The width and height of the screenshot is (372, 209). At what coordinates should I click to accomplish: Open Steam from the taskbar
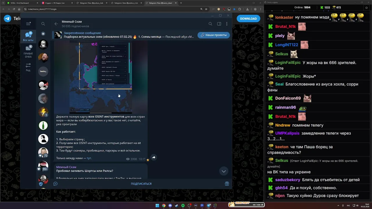point(176,206)
